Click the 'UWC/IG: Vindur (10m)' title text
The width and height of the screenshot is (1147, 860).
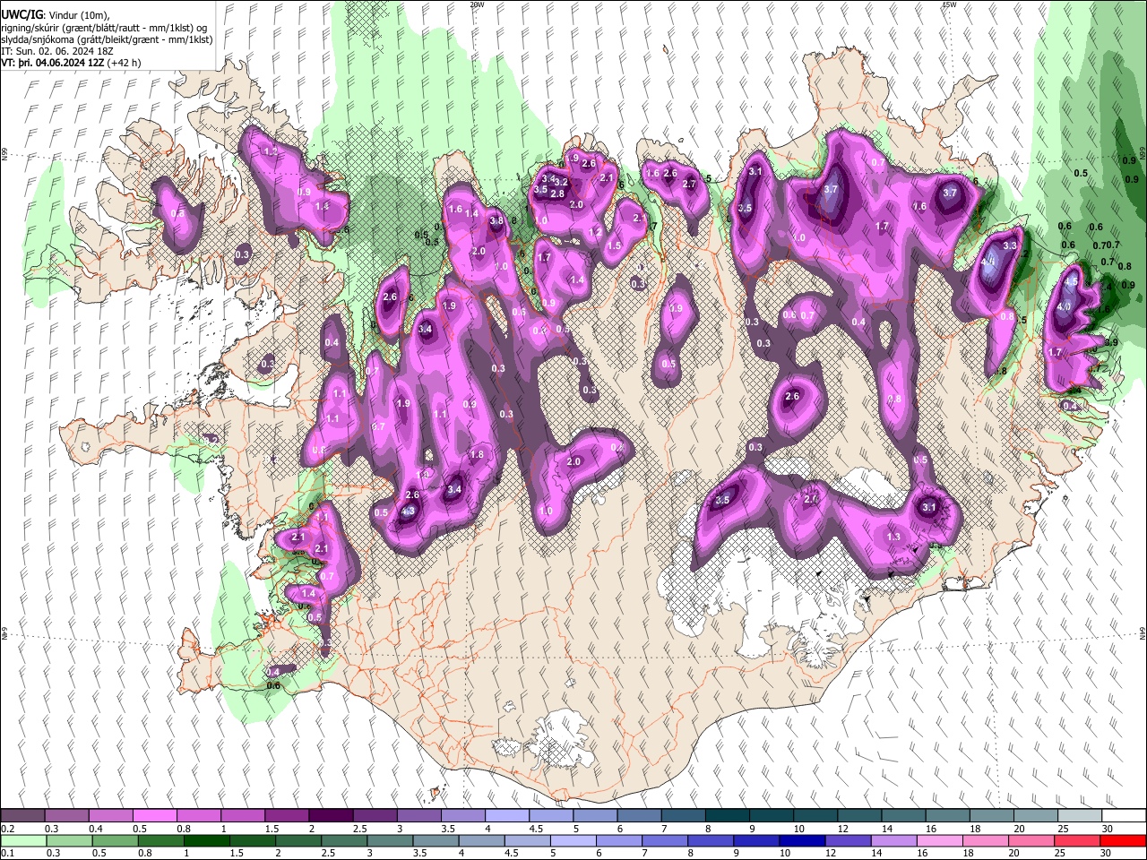[55, 15]
